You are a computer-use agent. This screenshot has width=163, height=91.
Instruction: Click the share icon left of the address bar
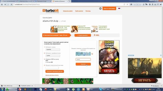coord(11,5)
